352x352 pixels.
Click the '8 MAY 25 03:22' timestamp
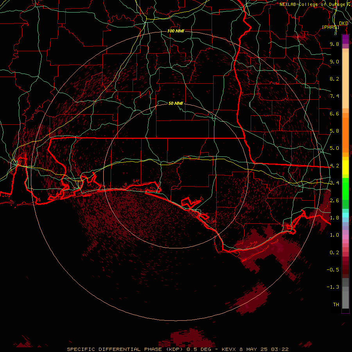point(264,349)
